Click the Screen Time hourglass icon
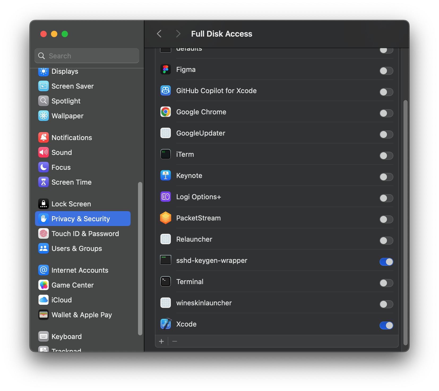 (44, 182)
